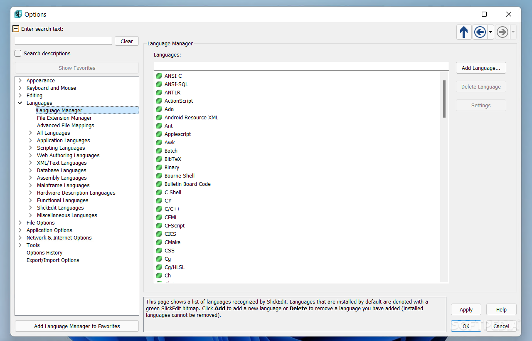This screenshot has width=532, height=341.
Task: Expand the Tools tree node
Action: click(x=20, y=245)
